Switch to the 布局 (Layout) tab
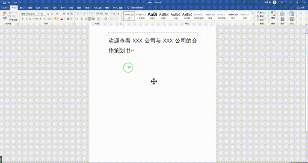Viewport: 308px width, 163px height. click(x=46, y=8)
